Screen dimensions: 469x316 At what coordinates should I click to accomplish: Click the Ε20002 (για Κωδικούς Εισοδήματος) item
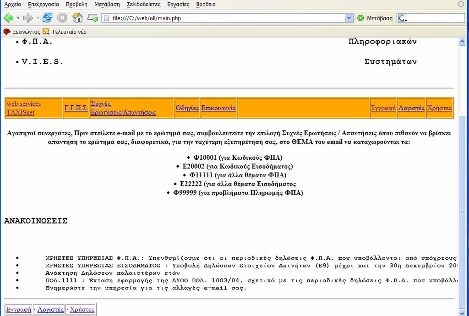238,166
